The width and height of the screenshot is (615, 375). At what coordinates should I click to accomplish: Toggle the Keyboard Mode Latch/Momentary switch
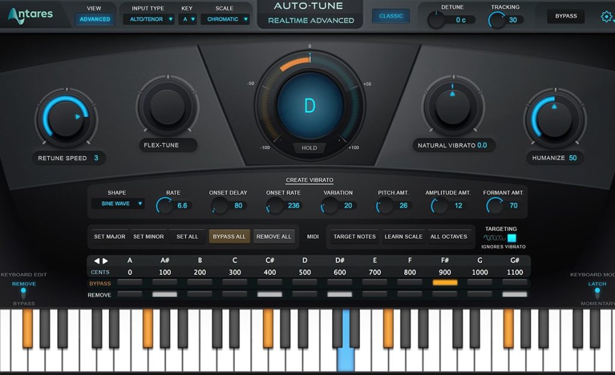click(x=597, y=293)
